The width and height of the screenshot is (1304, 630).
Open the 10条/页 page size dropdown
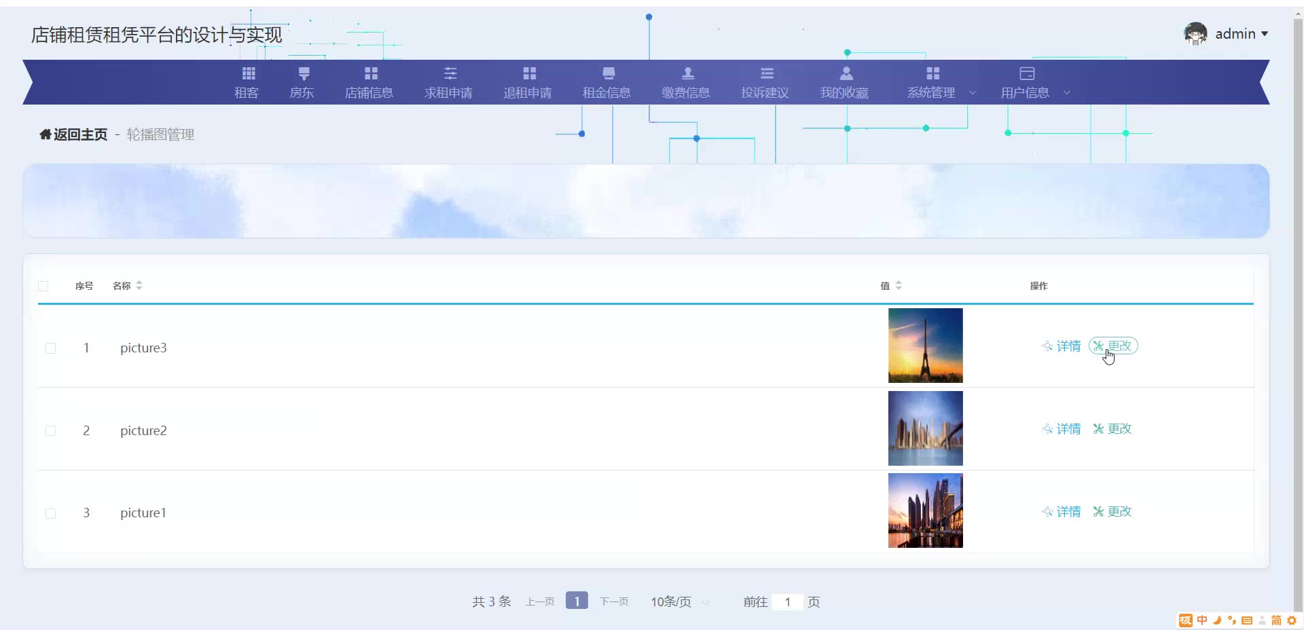pos(680,602)
